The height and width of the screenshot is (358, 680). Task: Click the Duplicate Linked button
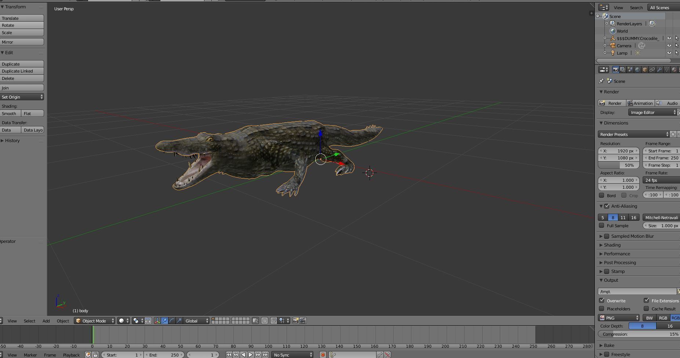tap(22, 71)
